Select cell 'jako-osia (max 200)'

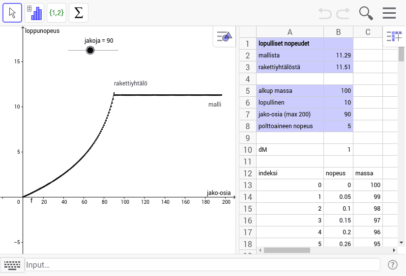290,114
